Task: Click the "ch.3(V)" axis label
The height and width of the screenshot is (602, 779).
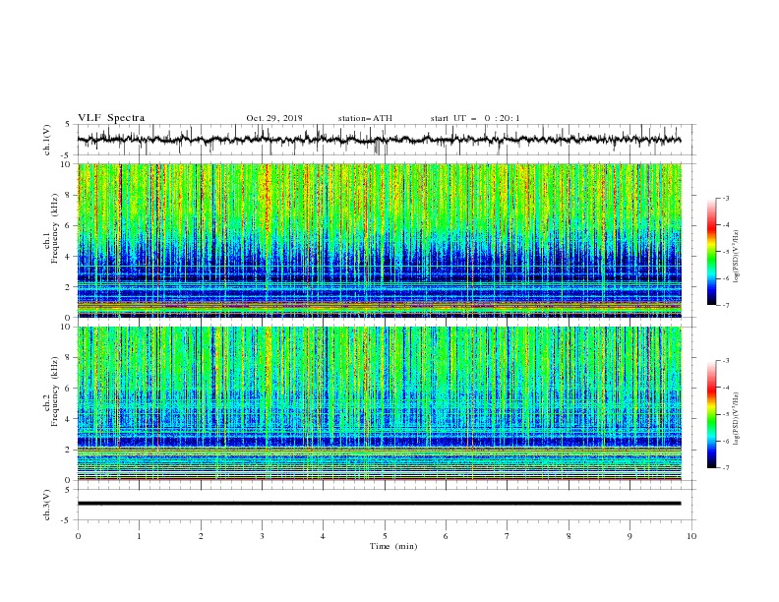Action: coord(47,505)
